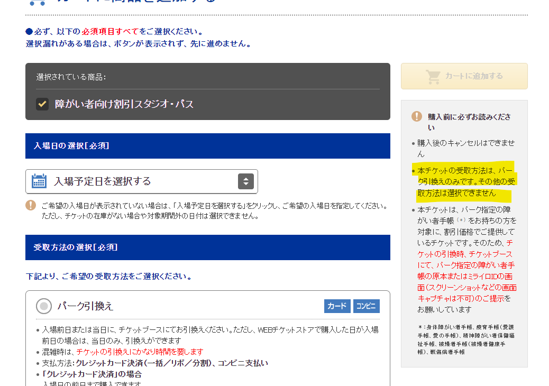Viewport: 549px width, 386px height.
Task: Click the heading 購入前に必ずお読みください
Action: pyautogui.click(x=469, y=122)
